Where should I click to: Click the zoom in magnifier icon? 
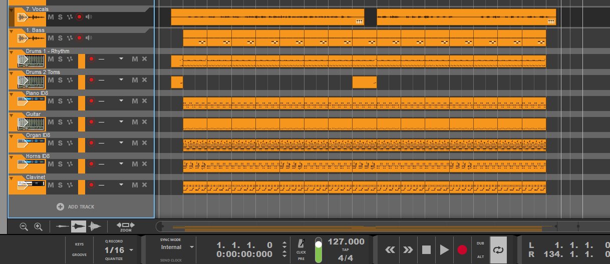pyautogui.click(x=38, y=226)
